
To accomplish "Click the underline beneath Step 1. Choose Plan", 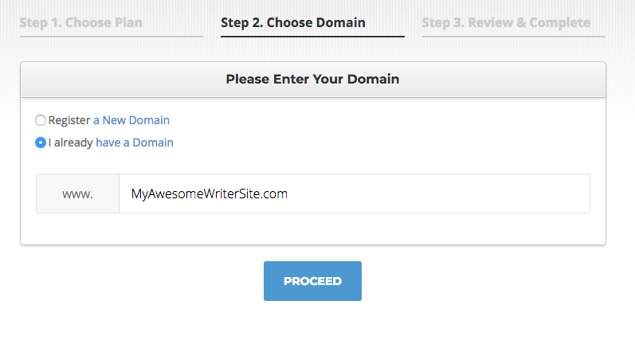I will point(112,37).
